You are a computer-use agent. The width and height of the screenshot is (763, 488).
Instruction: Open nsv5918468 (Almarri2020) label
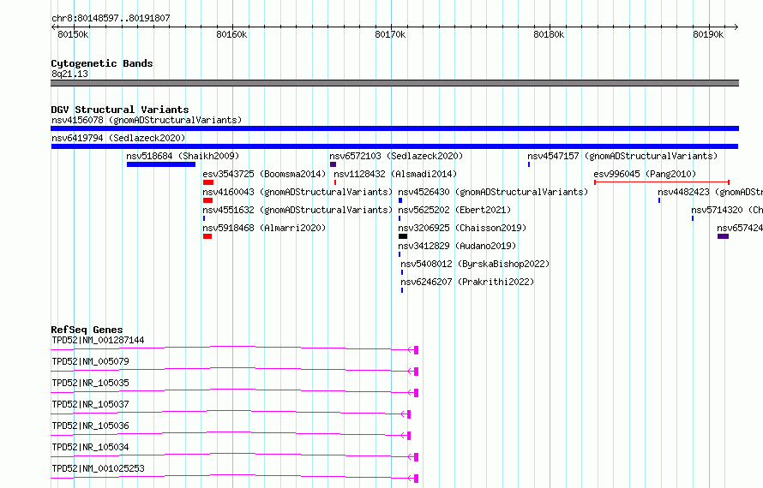click(x=264, y=228)
